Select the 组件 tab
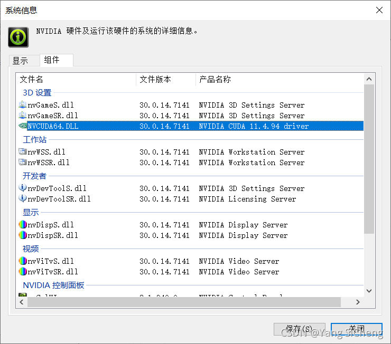The width and height of the screenshot is (391, 344). point(57,60)
